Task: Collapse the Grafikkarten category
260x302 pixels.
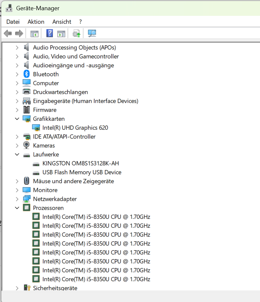Action: point(17,118)
